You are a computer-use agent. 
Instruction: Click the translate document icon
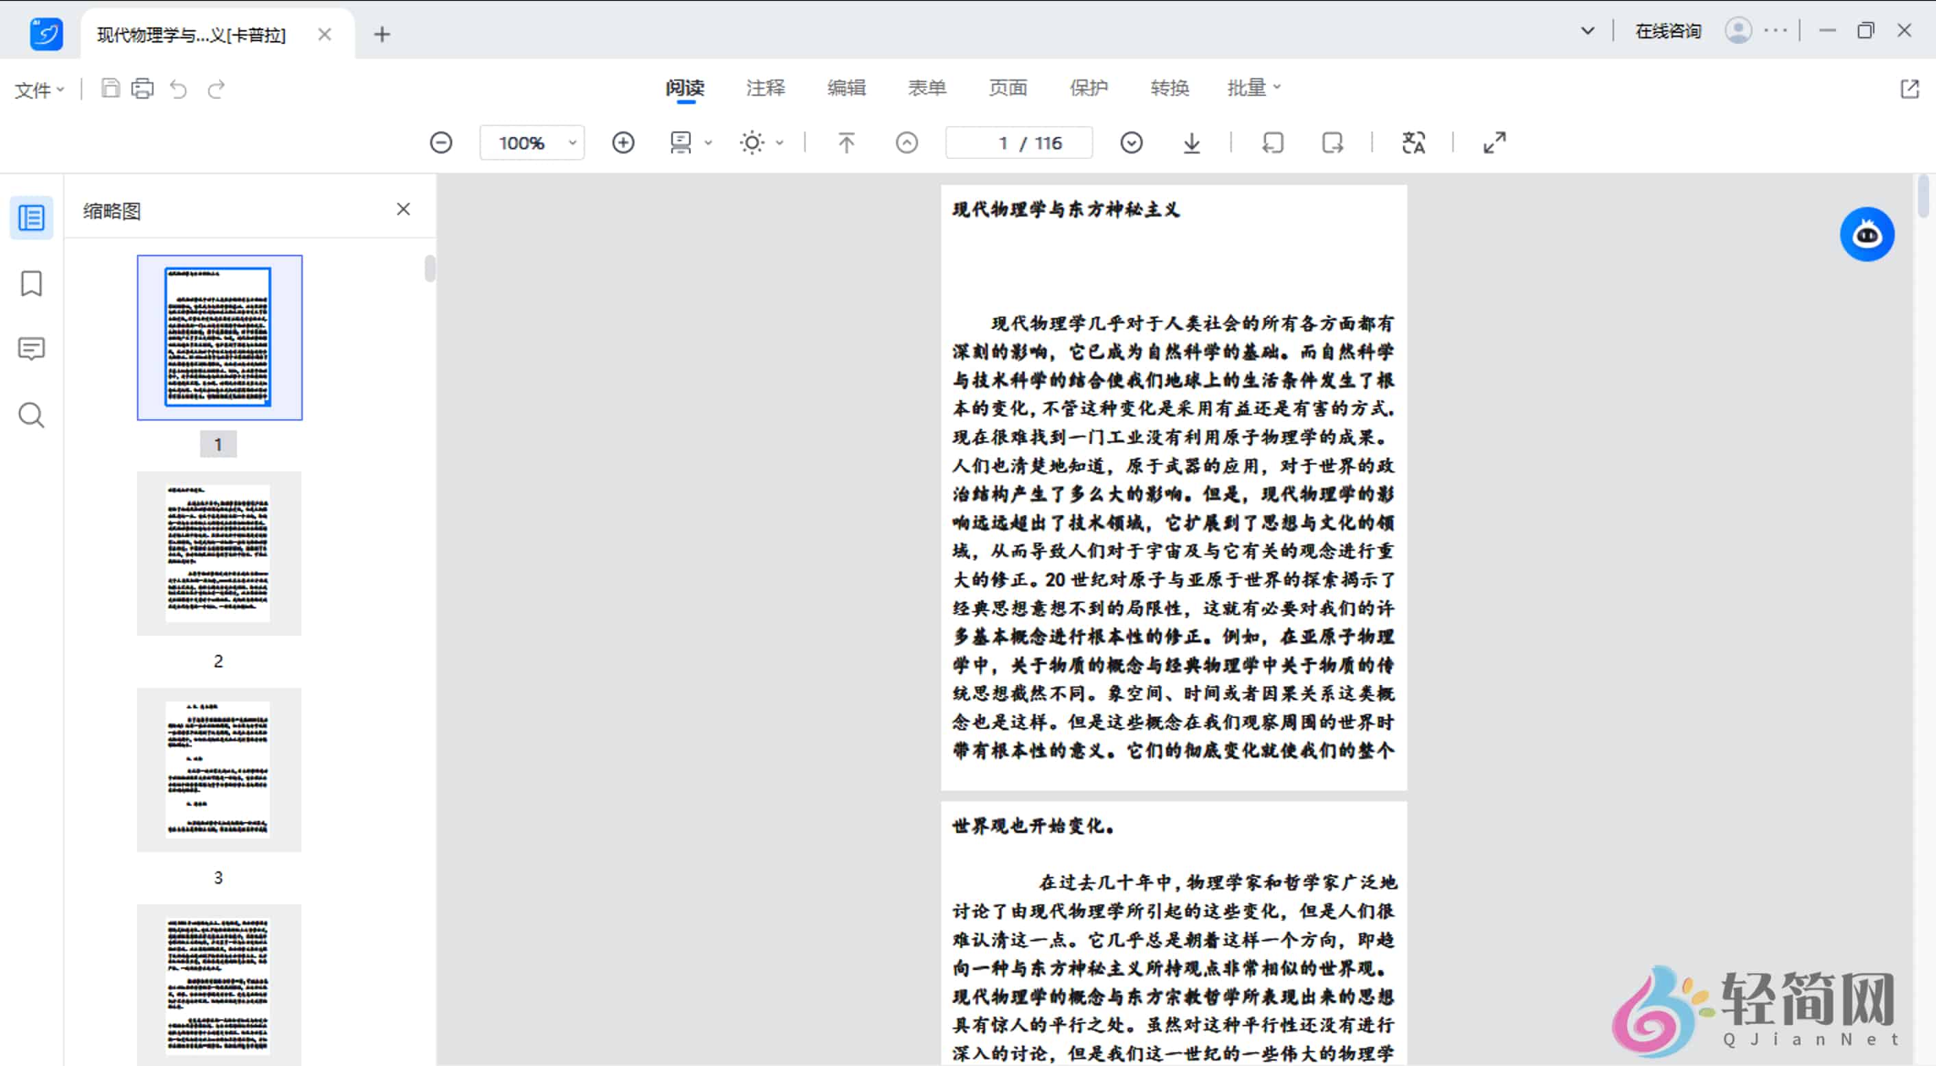tap(1413, 142)
